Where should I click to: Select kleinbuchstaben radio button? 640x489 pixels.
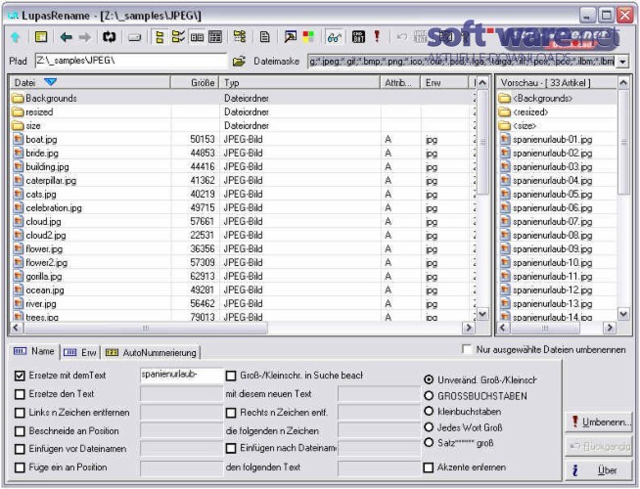[429, 411]
